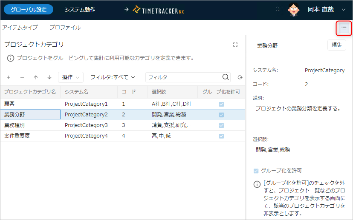Click the minus icon to remove category
Viewport: 353px width, 220px height.
coord(22,77)
